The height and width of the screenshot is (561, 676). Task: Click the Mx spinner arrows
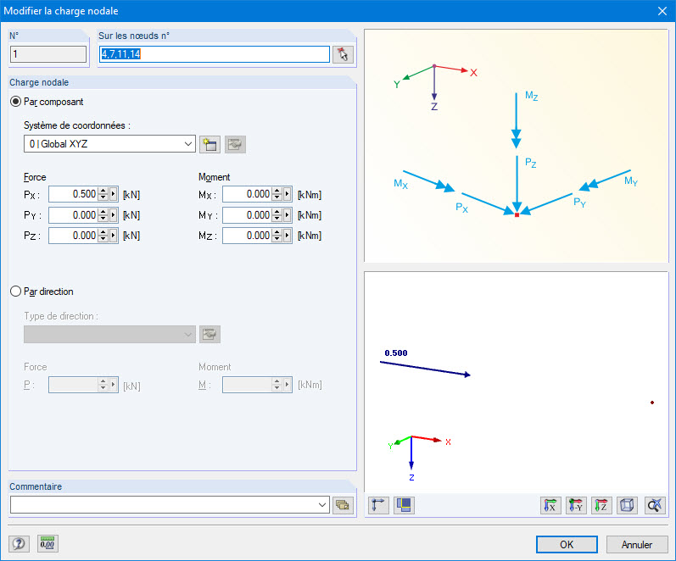pyautogui.click(x=277, y=194)
